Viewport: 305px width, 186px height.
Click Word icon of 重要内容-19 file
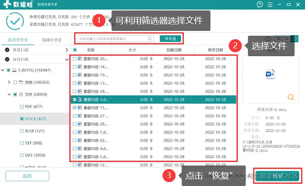pyautogui.click(x=80, y=75)
